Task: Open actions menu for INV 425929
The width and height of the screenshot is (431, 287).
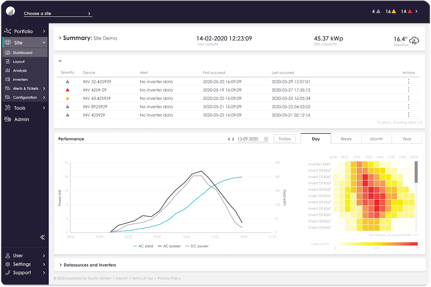Action: [x=409, y=115]
